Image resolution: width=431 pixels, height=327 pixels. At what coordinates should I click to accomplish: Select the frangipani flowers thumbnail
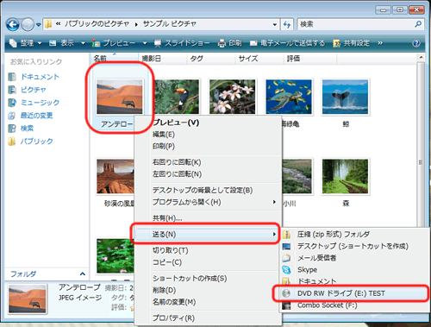pyautogui.click(x=232, y=97)
